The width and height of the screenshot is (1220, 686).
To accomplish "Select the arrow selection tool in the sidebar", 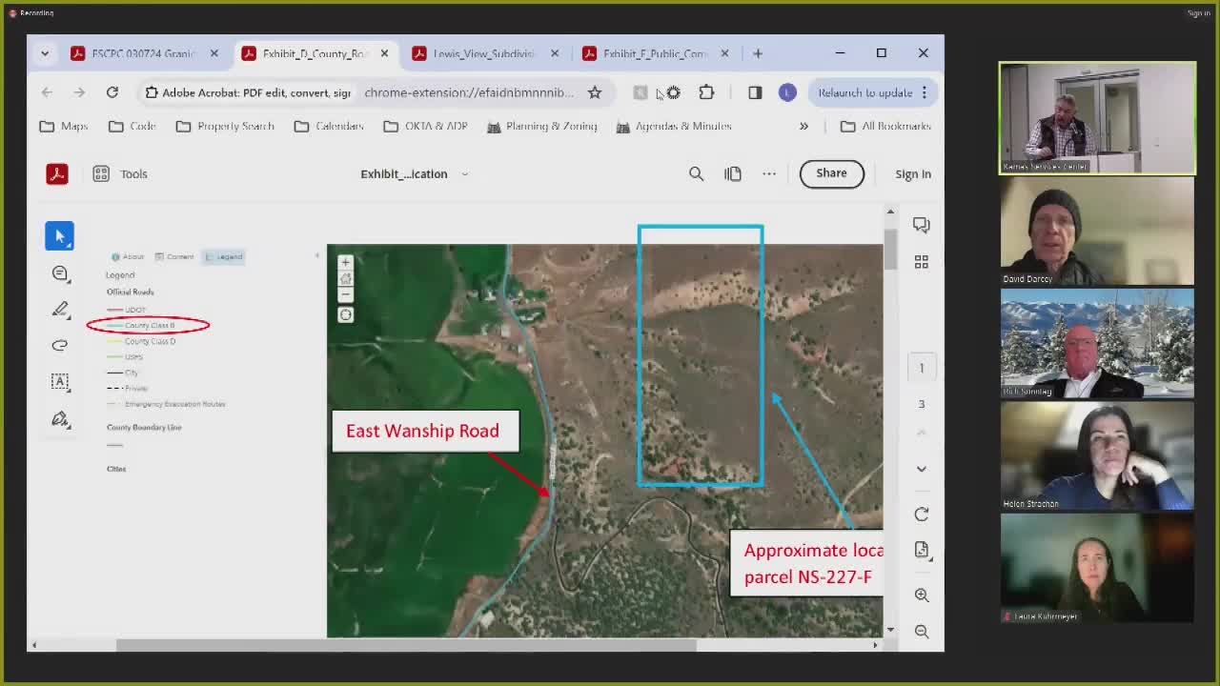I will [x=59, y=236].
